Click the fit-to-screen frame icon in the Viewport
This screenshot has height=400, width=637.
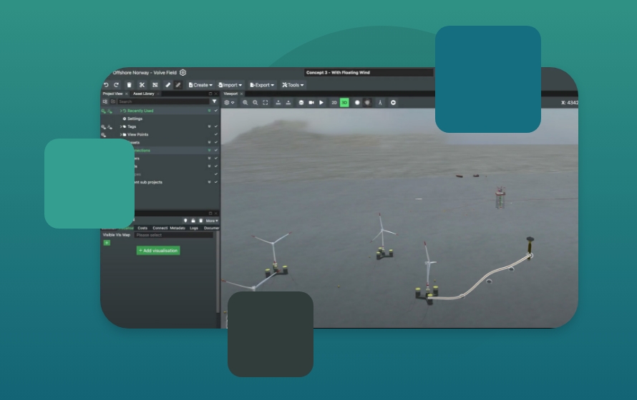coord(266,102)
